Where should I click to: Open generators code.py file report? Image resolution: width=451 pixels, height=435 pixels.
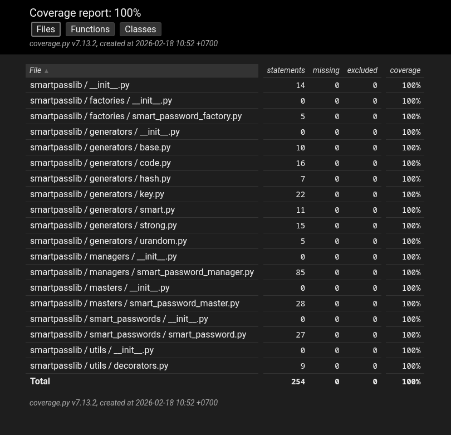click(100, 163)
